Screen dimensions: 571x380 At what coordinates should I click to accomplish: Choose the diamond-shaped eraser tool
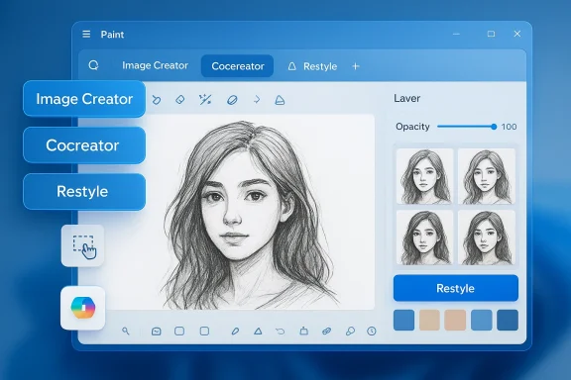(x=179, y=100)
